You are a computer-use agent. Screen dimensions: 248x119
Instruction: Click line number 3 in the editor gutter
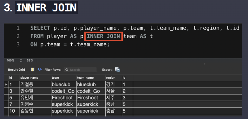(18, 44)
